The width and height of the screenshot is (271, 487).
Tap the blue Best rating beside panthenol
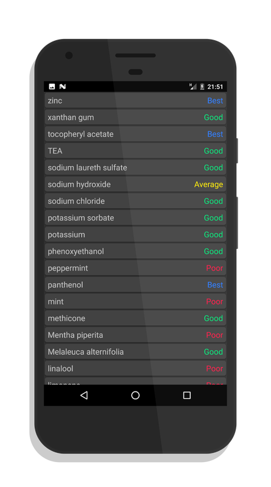coord(215,285)
